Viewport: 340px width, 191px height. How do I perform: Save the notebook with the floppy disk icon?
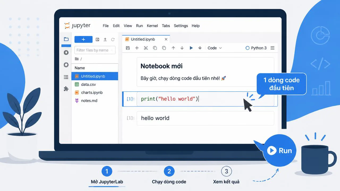(x=128, y=48)
